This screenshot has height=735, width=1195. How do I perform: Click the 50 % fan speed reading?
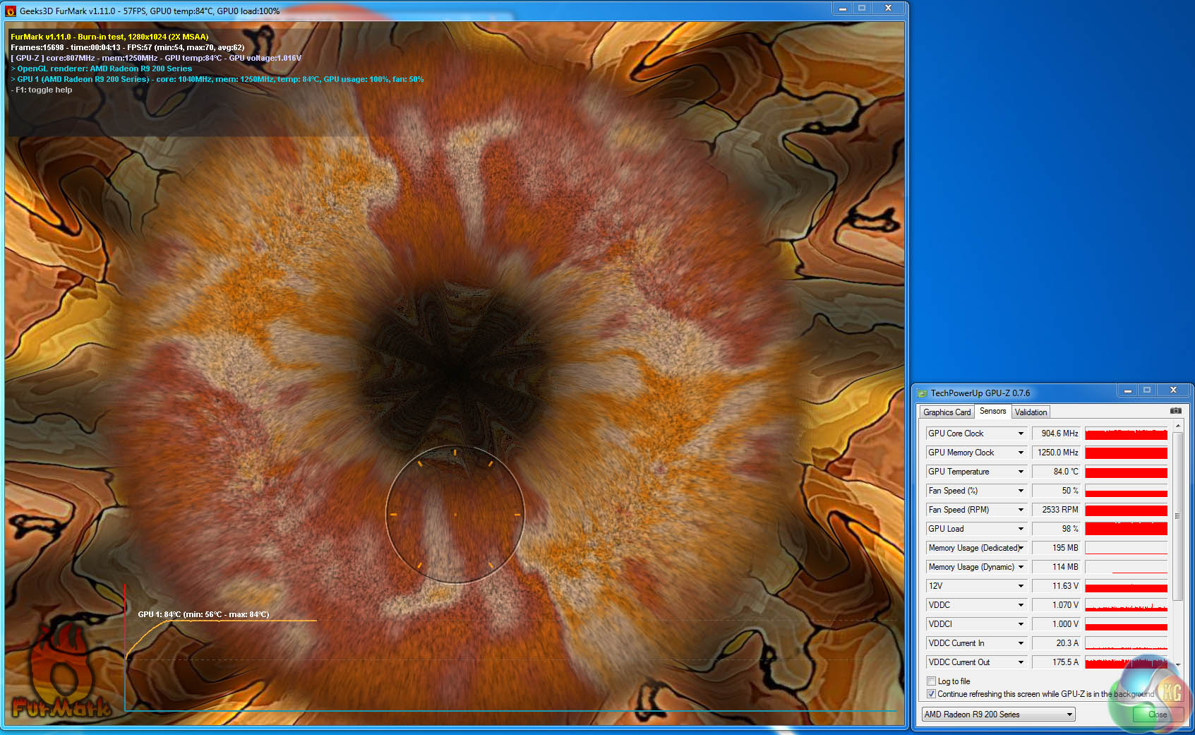click(x=1056, y=491)
